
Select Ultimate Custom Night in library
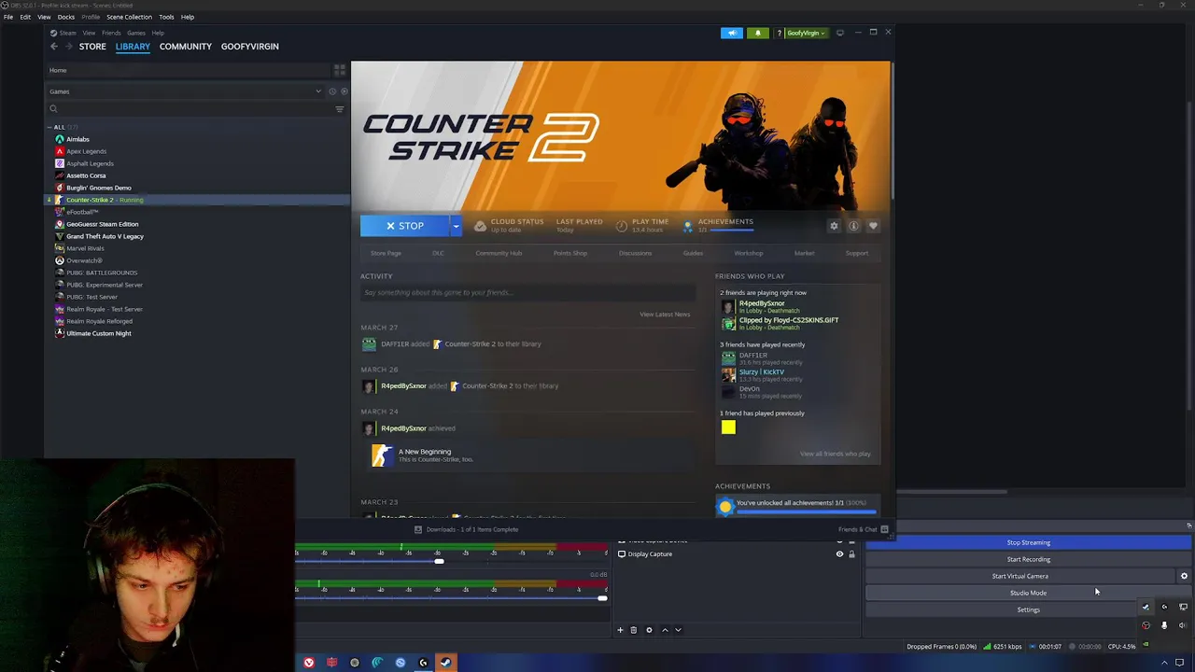(x=98, y=333)
